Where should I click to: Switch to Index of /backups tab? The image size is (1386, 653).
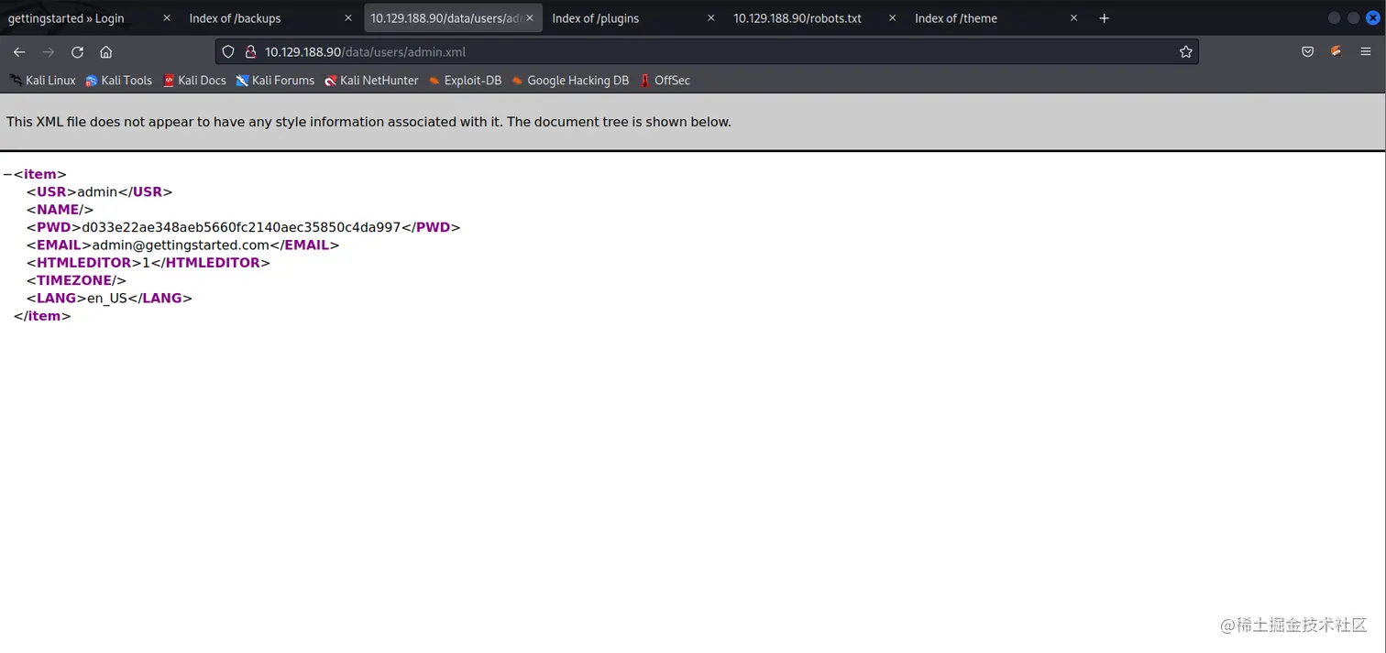tap(270, 18)
